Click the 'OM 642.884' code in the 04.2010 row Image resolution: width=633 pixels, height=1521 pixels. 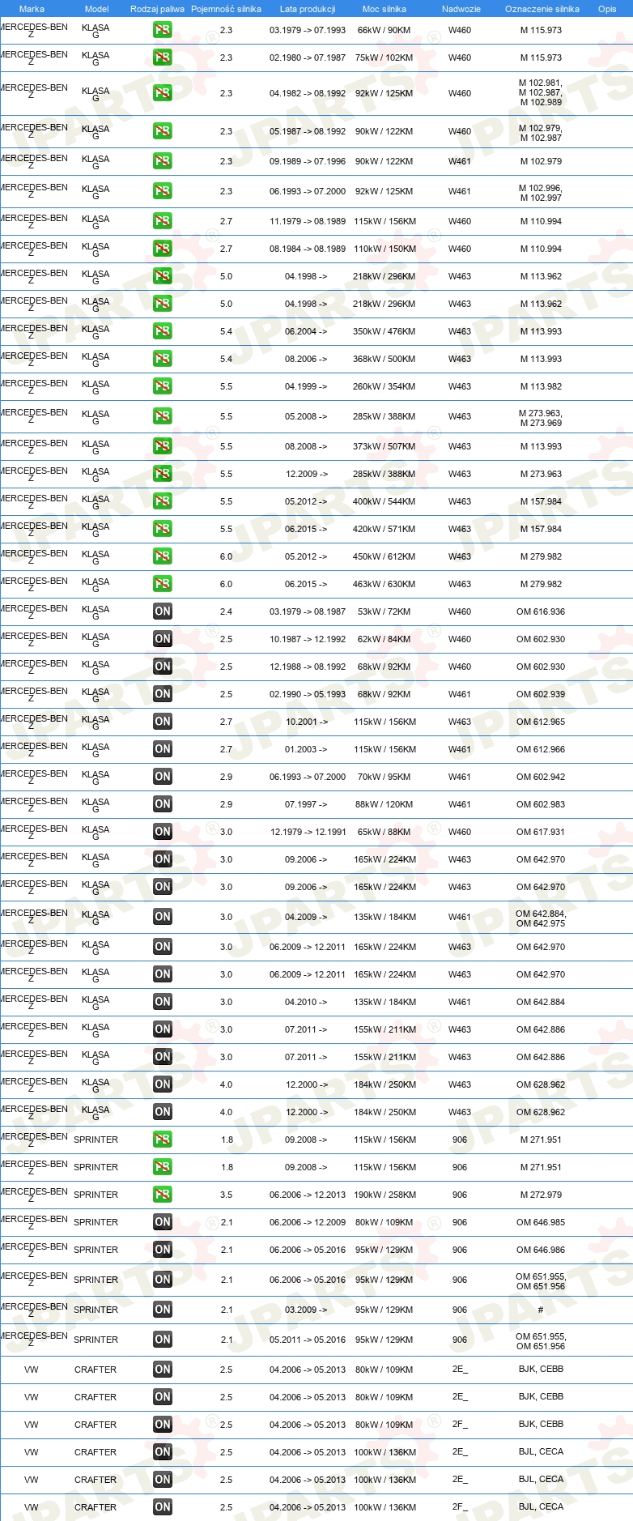pos(541,1002)
